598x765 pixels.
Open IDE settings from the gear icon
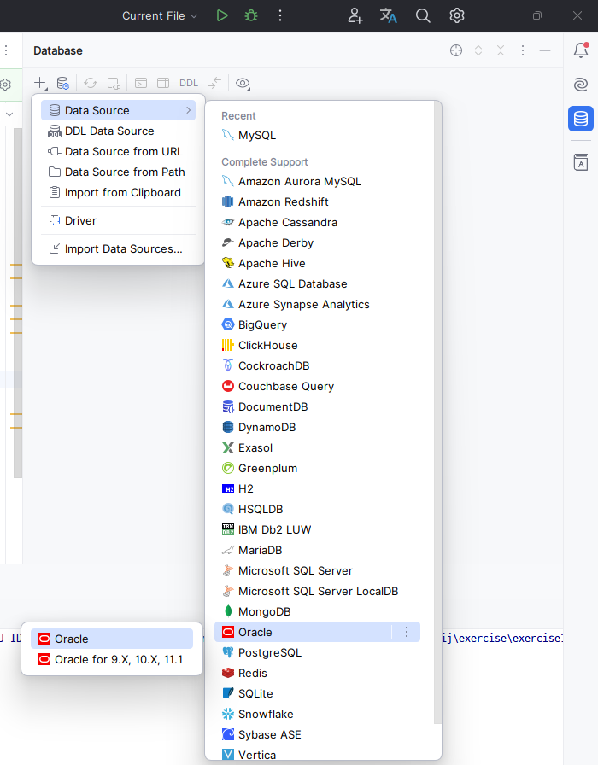[456, 15]
